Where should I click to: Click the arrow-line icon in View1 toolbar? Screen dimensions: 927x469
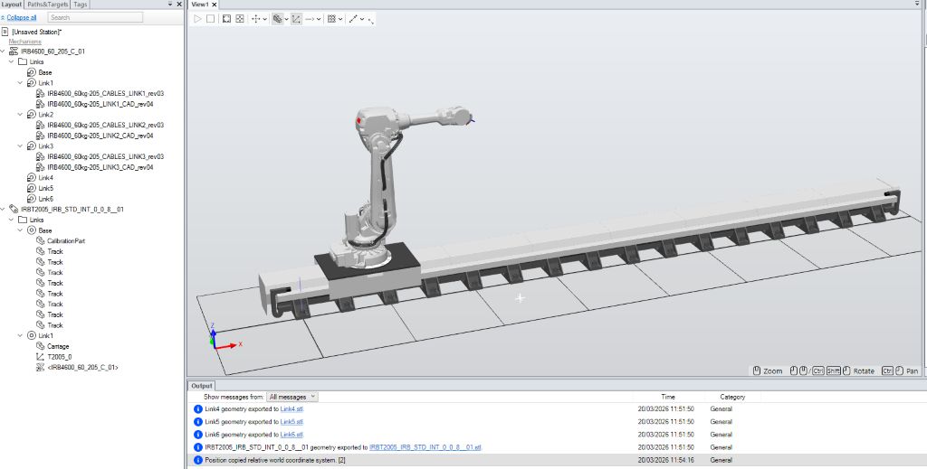310,19
